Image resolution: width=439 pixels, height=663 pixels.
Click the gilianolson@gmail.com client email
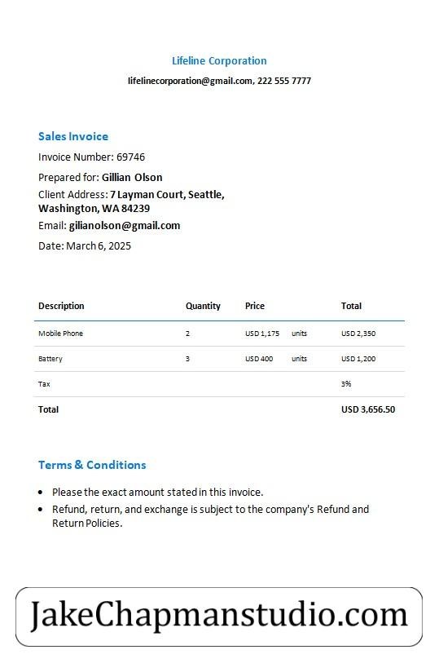tap(125, 226)
